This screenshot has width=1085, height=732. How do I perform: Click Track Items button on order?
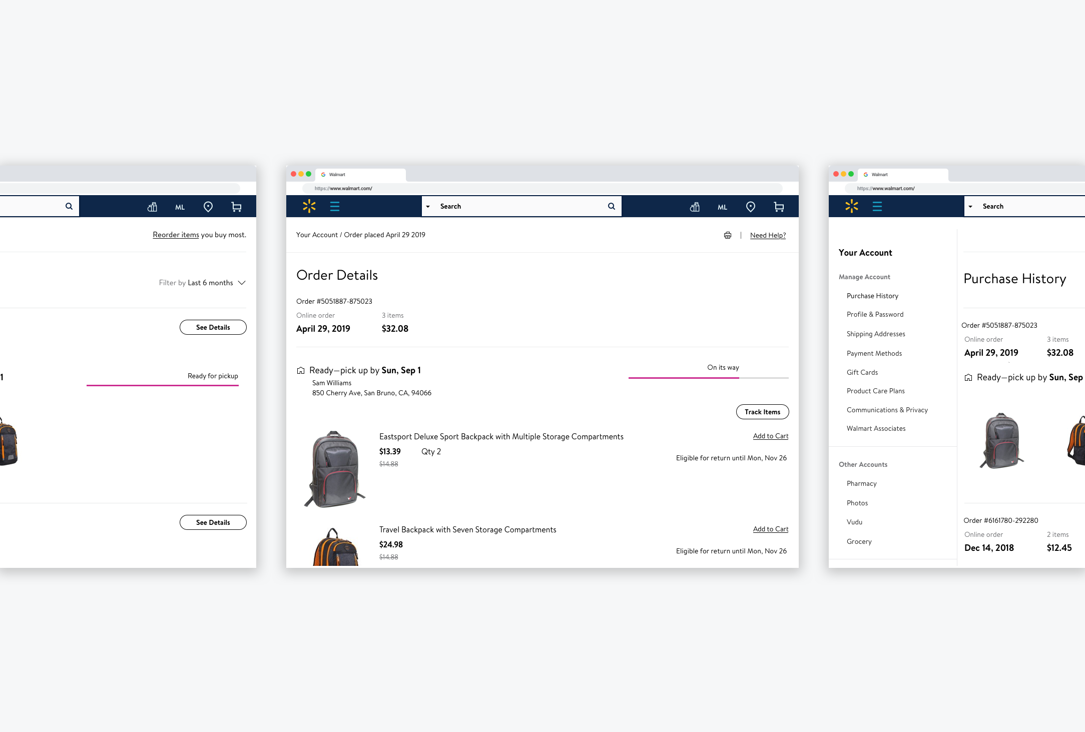click(761, 412)
